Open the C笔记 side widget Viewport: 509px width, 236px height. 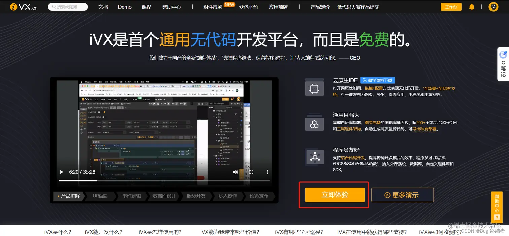503,64
